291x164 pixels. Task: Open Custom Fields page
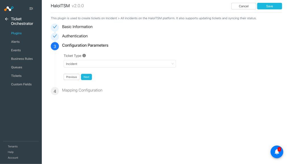tap(21, 84)
